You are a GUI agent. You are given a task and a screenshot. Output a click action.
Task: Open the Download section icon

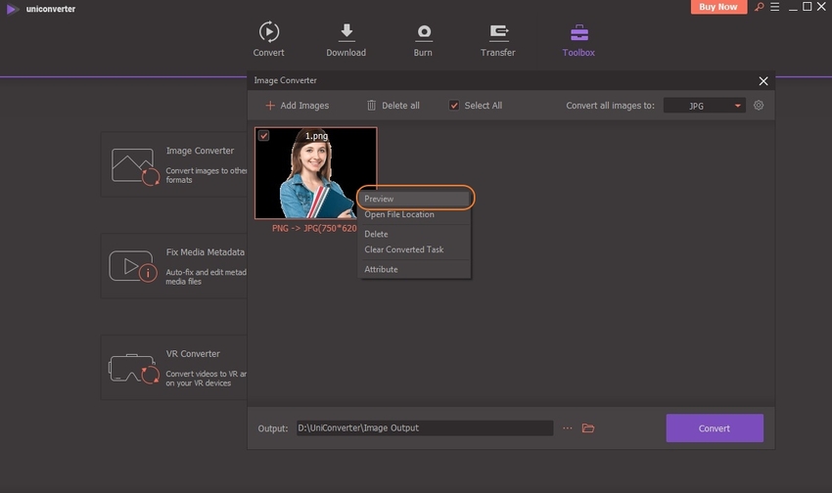(x=346, y=32)
